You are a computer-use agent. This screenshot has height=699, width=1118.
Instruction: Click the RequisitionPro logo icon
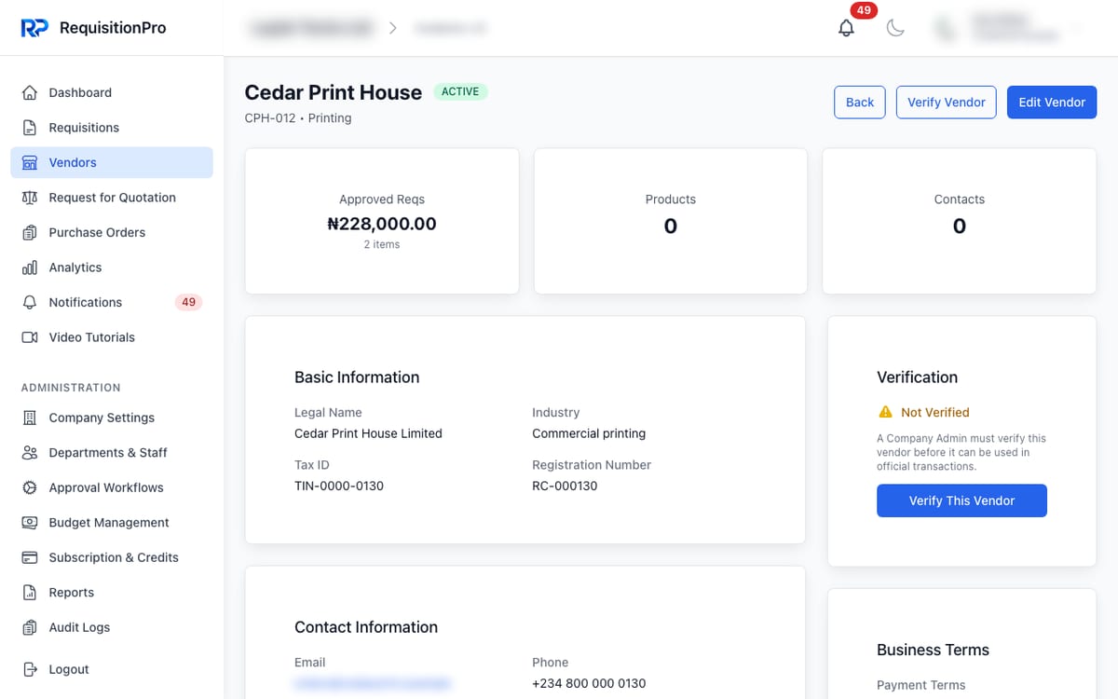34,28
